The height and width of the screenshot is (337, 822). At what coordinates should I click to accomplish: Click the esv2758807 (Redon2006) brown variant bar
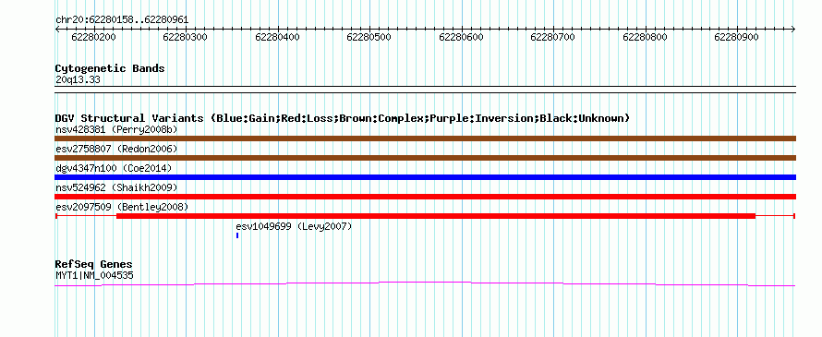coord(425,158)
